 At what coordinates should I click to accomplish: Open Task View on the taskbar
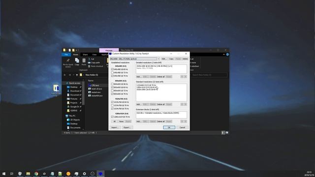[x=12, y=174]
